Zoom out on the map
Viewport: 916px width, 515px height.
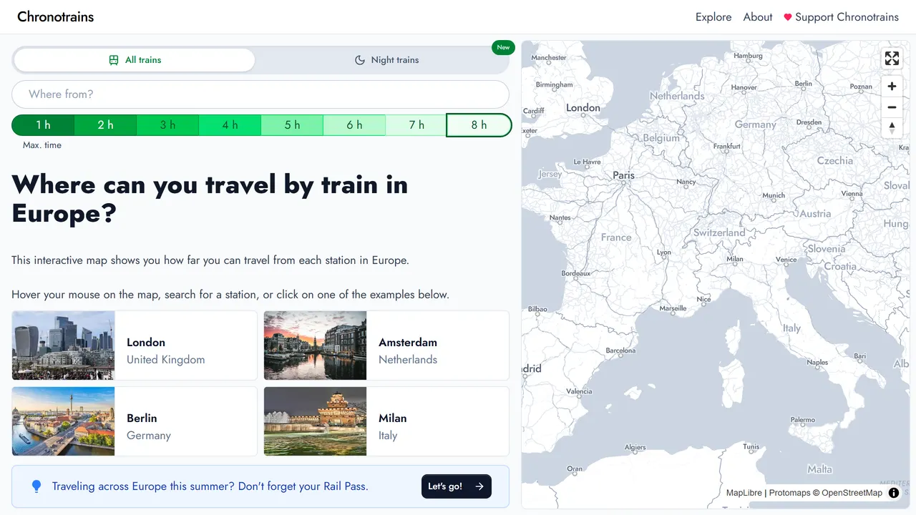coord(892,107)
